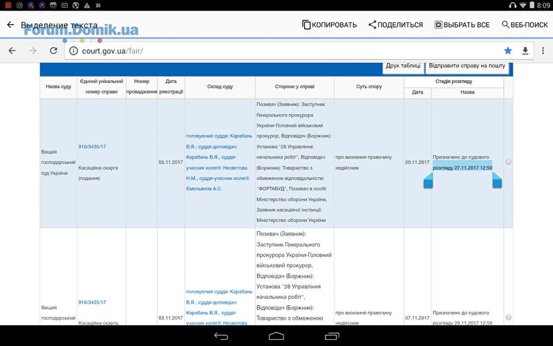Viewport: 553px width, 346px height.
Task: Click the Друк таблиці button
Action: click(x=403, y=66)
